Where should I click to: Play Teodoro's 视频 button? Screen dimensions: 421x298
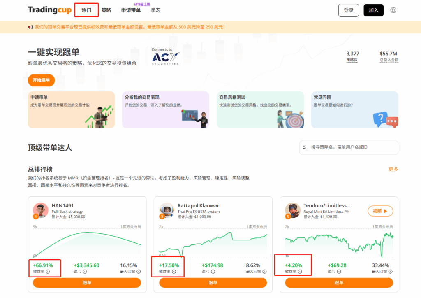(380, 211)
